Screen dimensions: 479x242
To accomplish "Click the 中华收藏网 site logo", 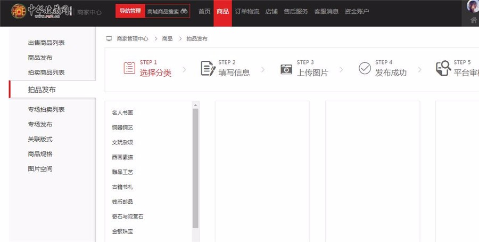I will pyautogui.click(x=42, y=11).
